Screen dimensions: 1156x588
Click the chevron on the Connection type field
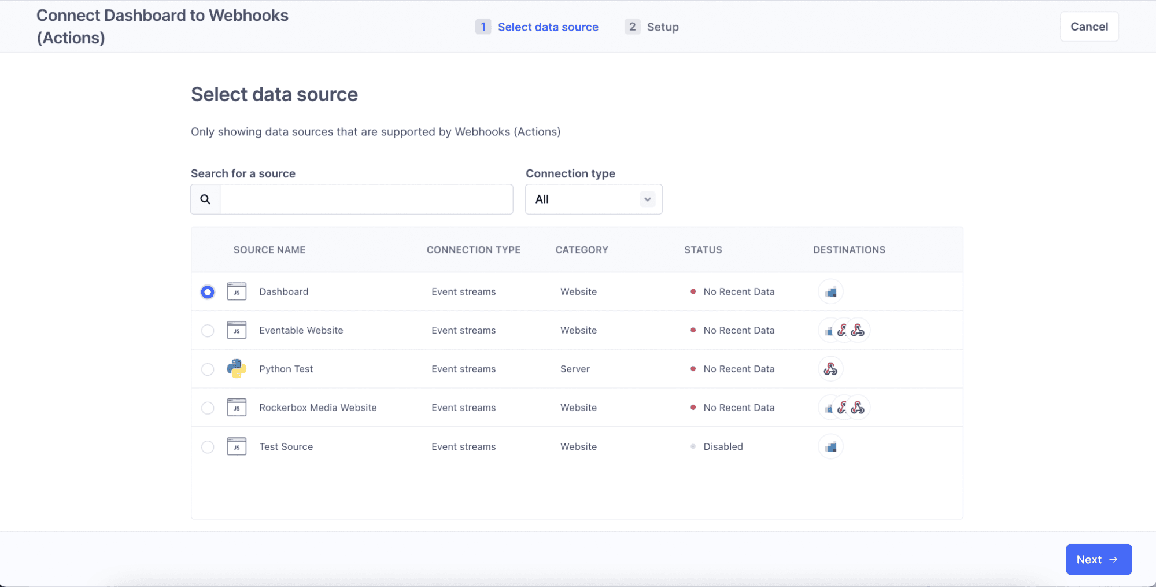(647, 199)
